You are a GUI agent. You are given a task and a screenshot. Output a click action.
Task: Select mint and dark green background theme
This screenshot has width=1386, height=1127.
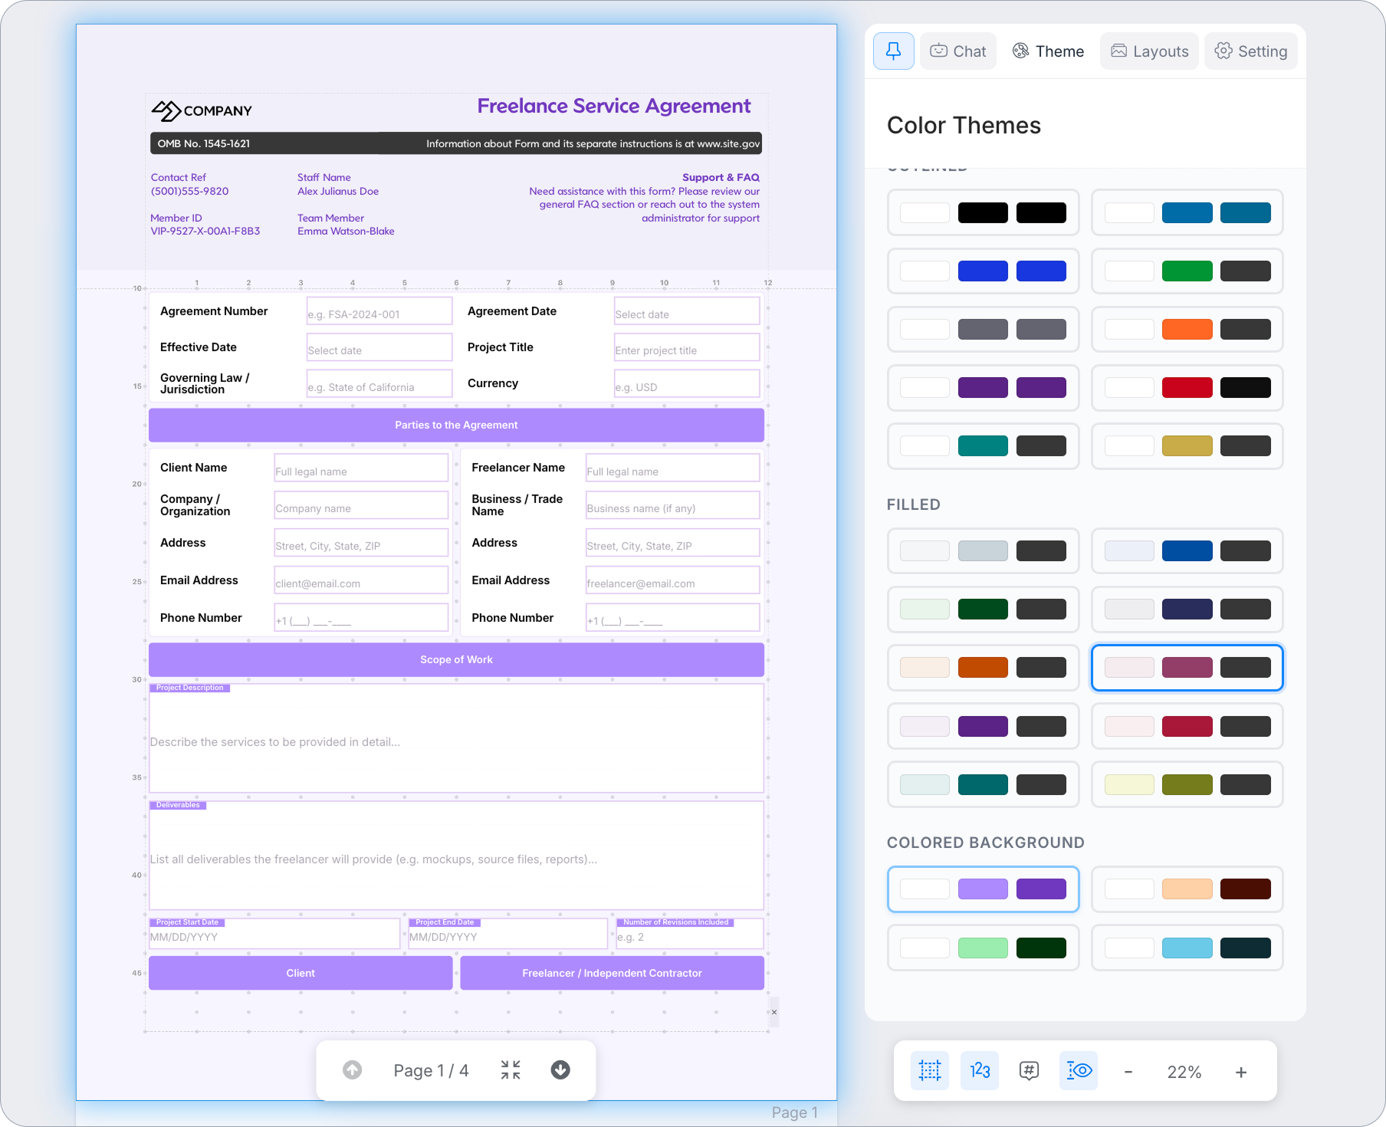pyautogui.click(x=984, y=948)
